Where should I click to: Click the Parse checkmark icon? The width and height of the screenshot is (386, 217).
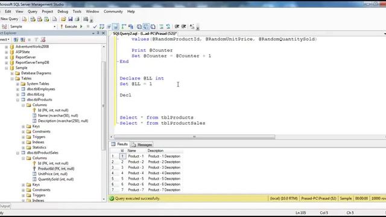[95, 27]
